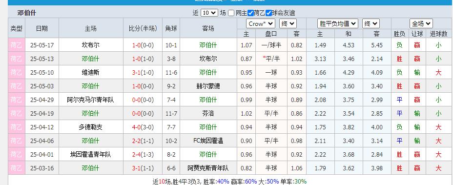The image size is (453, 185).
Task: Click the 进球数 column header
Action: point(438,34)
